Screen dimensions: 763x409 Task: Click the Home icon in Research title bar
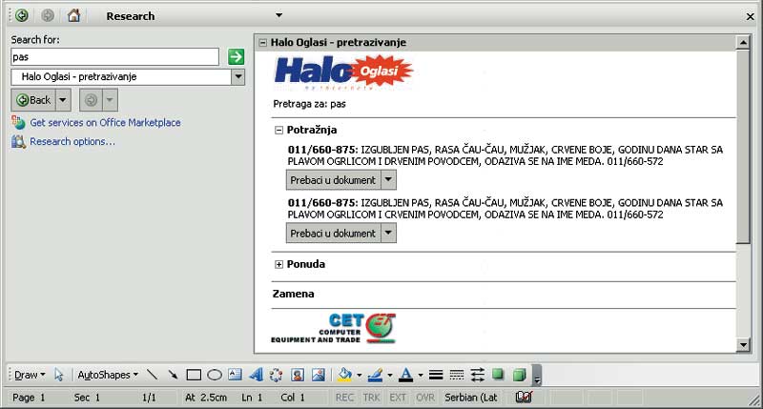(73, 15)
